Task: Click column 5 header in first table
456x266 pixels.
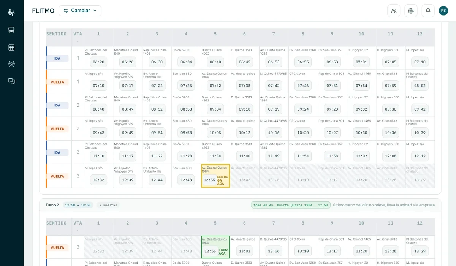Action: (x=215, y=34)
